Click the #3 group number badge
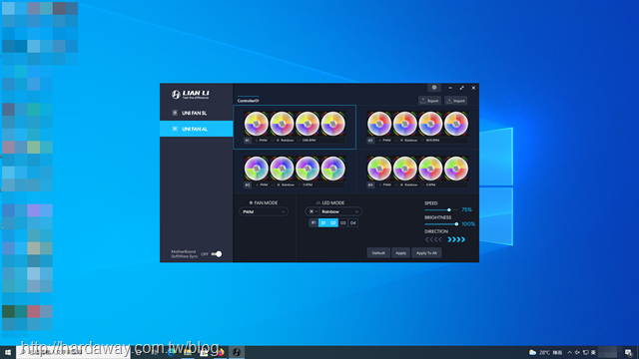 [247, 184]
